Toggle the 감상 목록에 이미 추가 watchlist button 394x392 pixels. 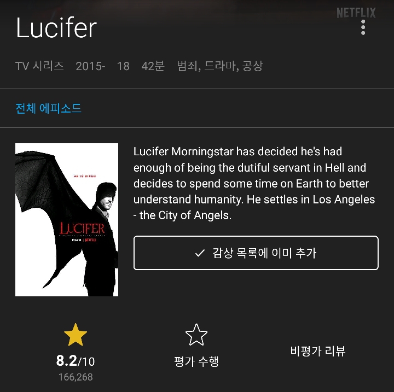256,253
